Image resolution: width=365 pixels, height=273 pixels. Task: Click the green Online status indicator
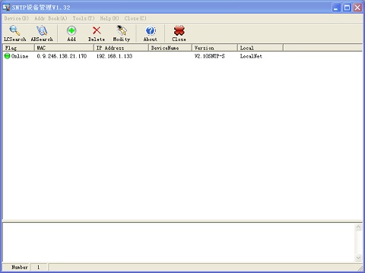7,56
